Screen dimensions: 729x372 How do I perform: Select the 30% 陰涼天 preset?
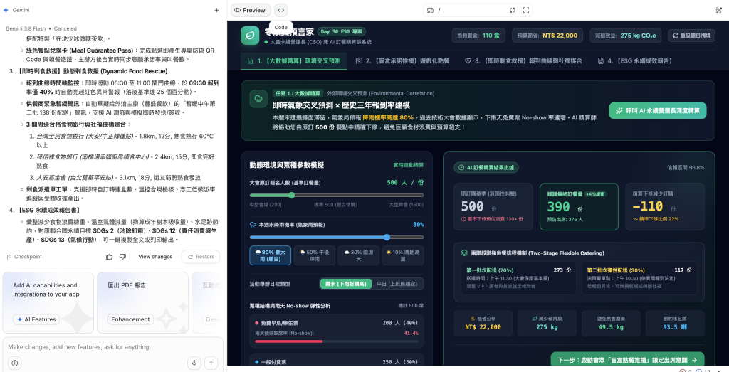(x=359, y=255)
